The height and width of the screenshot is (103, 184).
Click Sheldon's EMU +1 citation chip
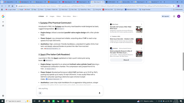(50, 69)
